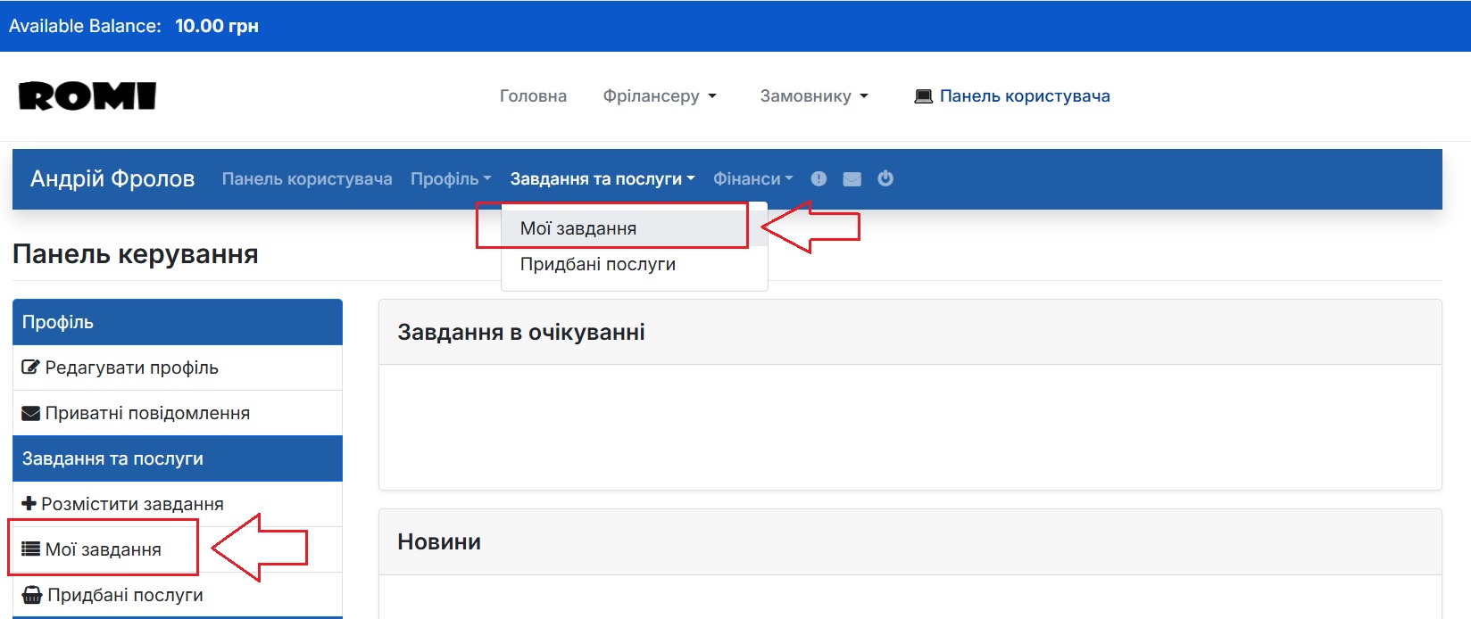Click the Профіль sidebar section header
This screenshot has height=619, width=1471.
(178, 322)
